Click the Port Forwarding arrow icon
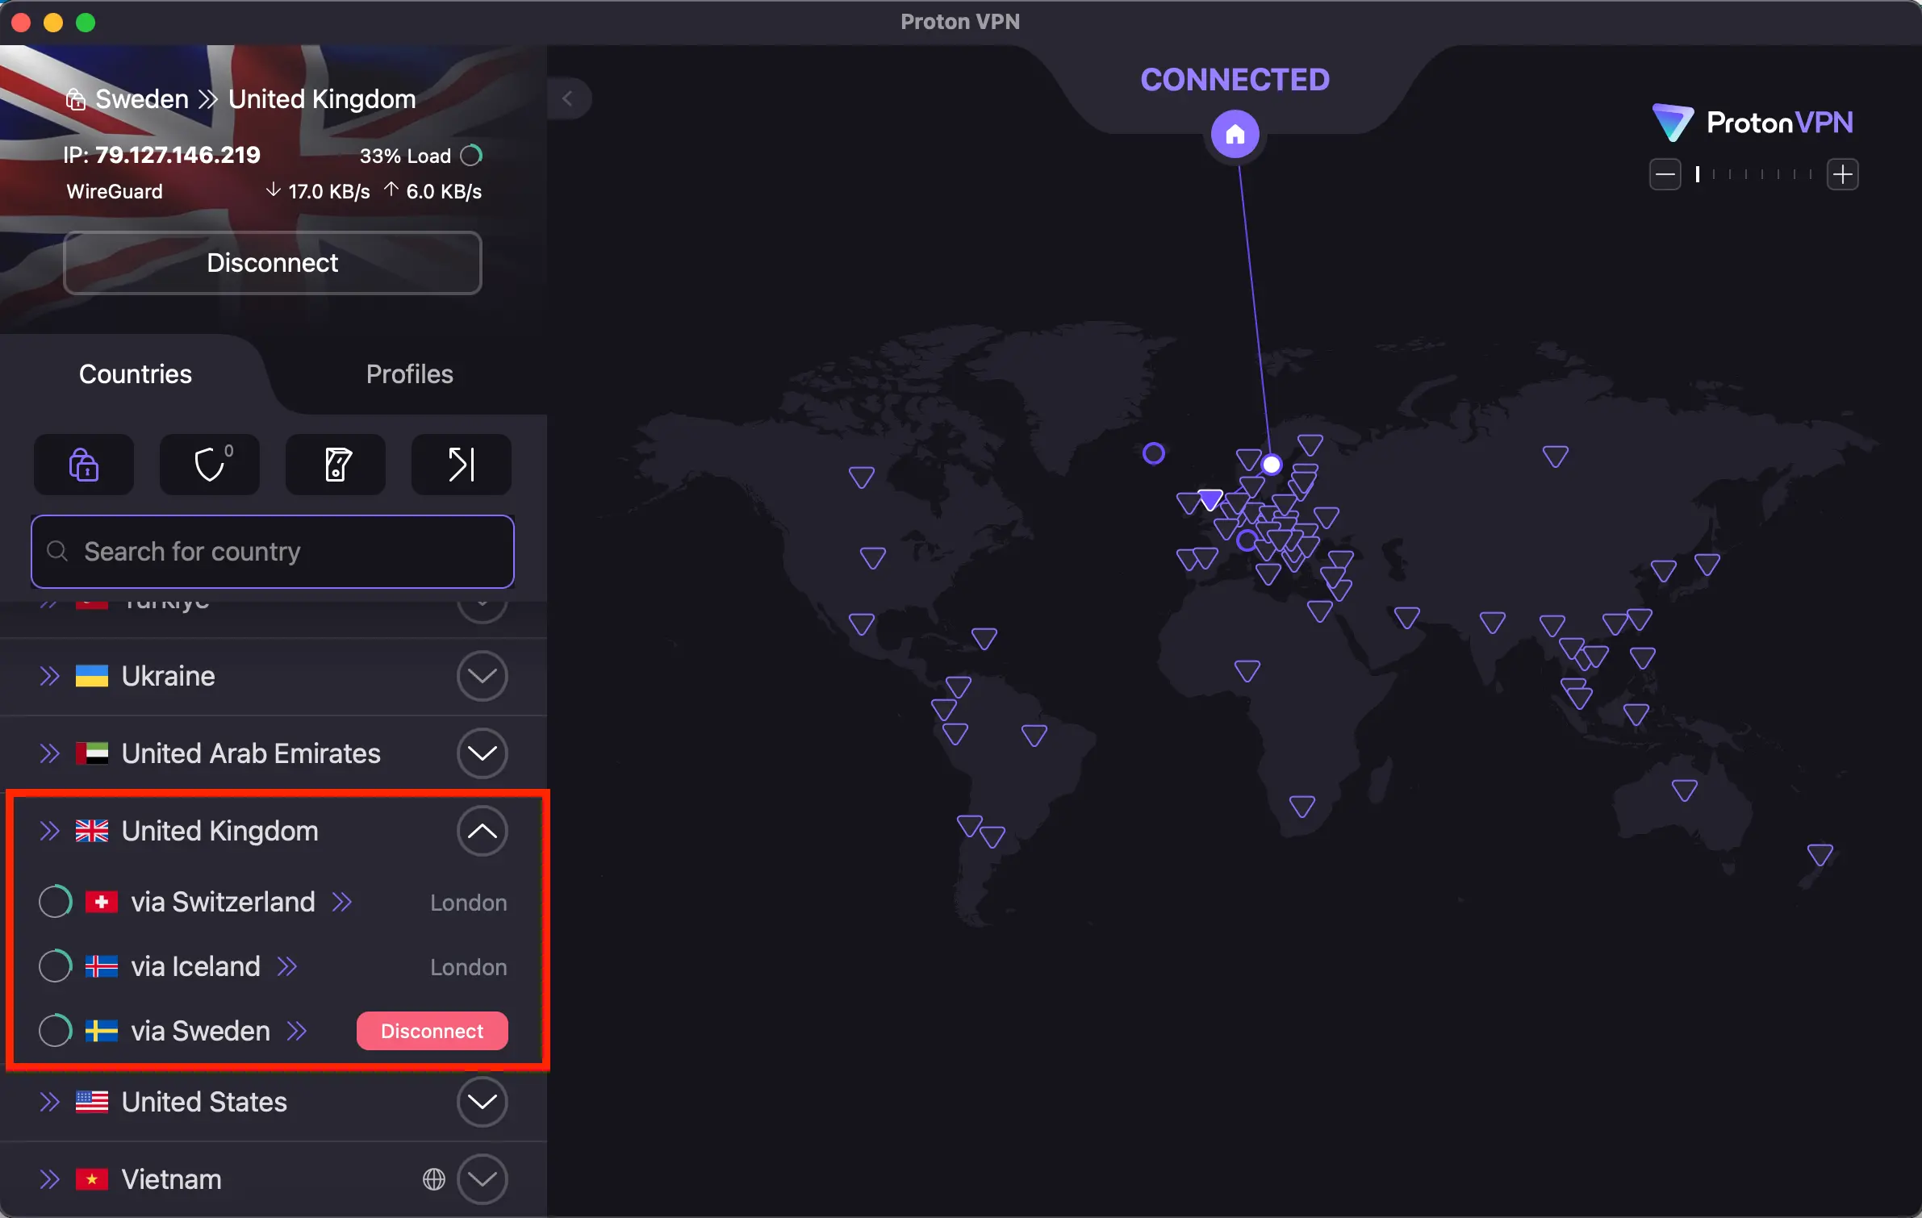Viewport: 1922px width, 1218px height. (461, 465)
